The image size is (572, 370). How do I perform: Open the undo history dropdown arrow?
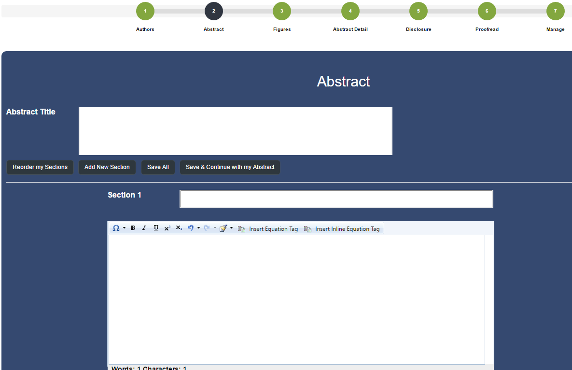pos(198,228)
